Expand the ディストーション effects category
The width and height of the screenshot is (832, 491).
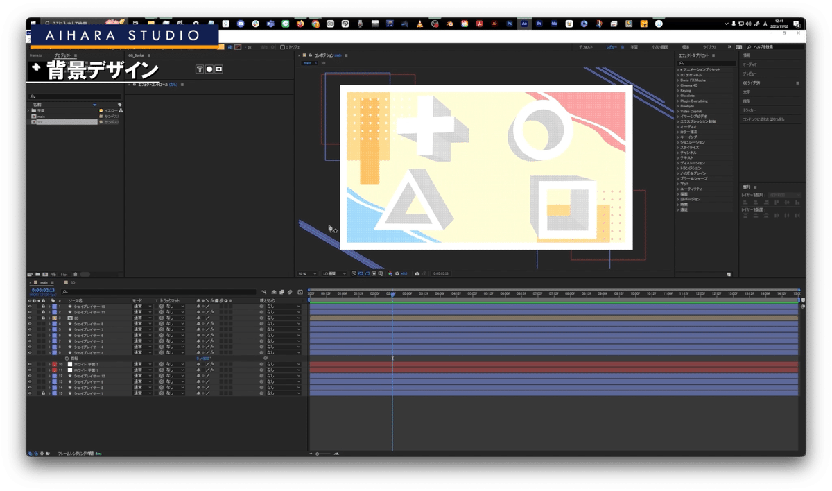click(x=678, y=163)
